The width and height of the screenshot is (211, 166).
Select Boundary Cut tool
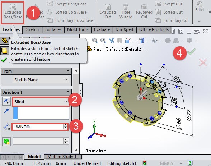point(172,20)
